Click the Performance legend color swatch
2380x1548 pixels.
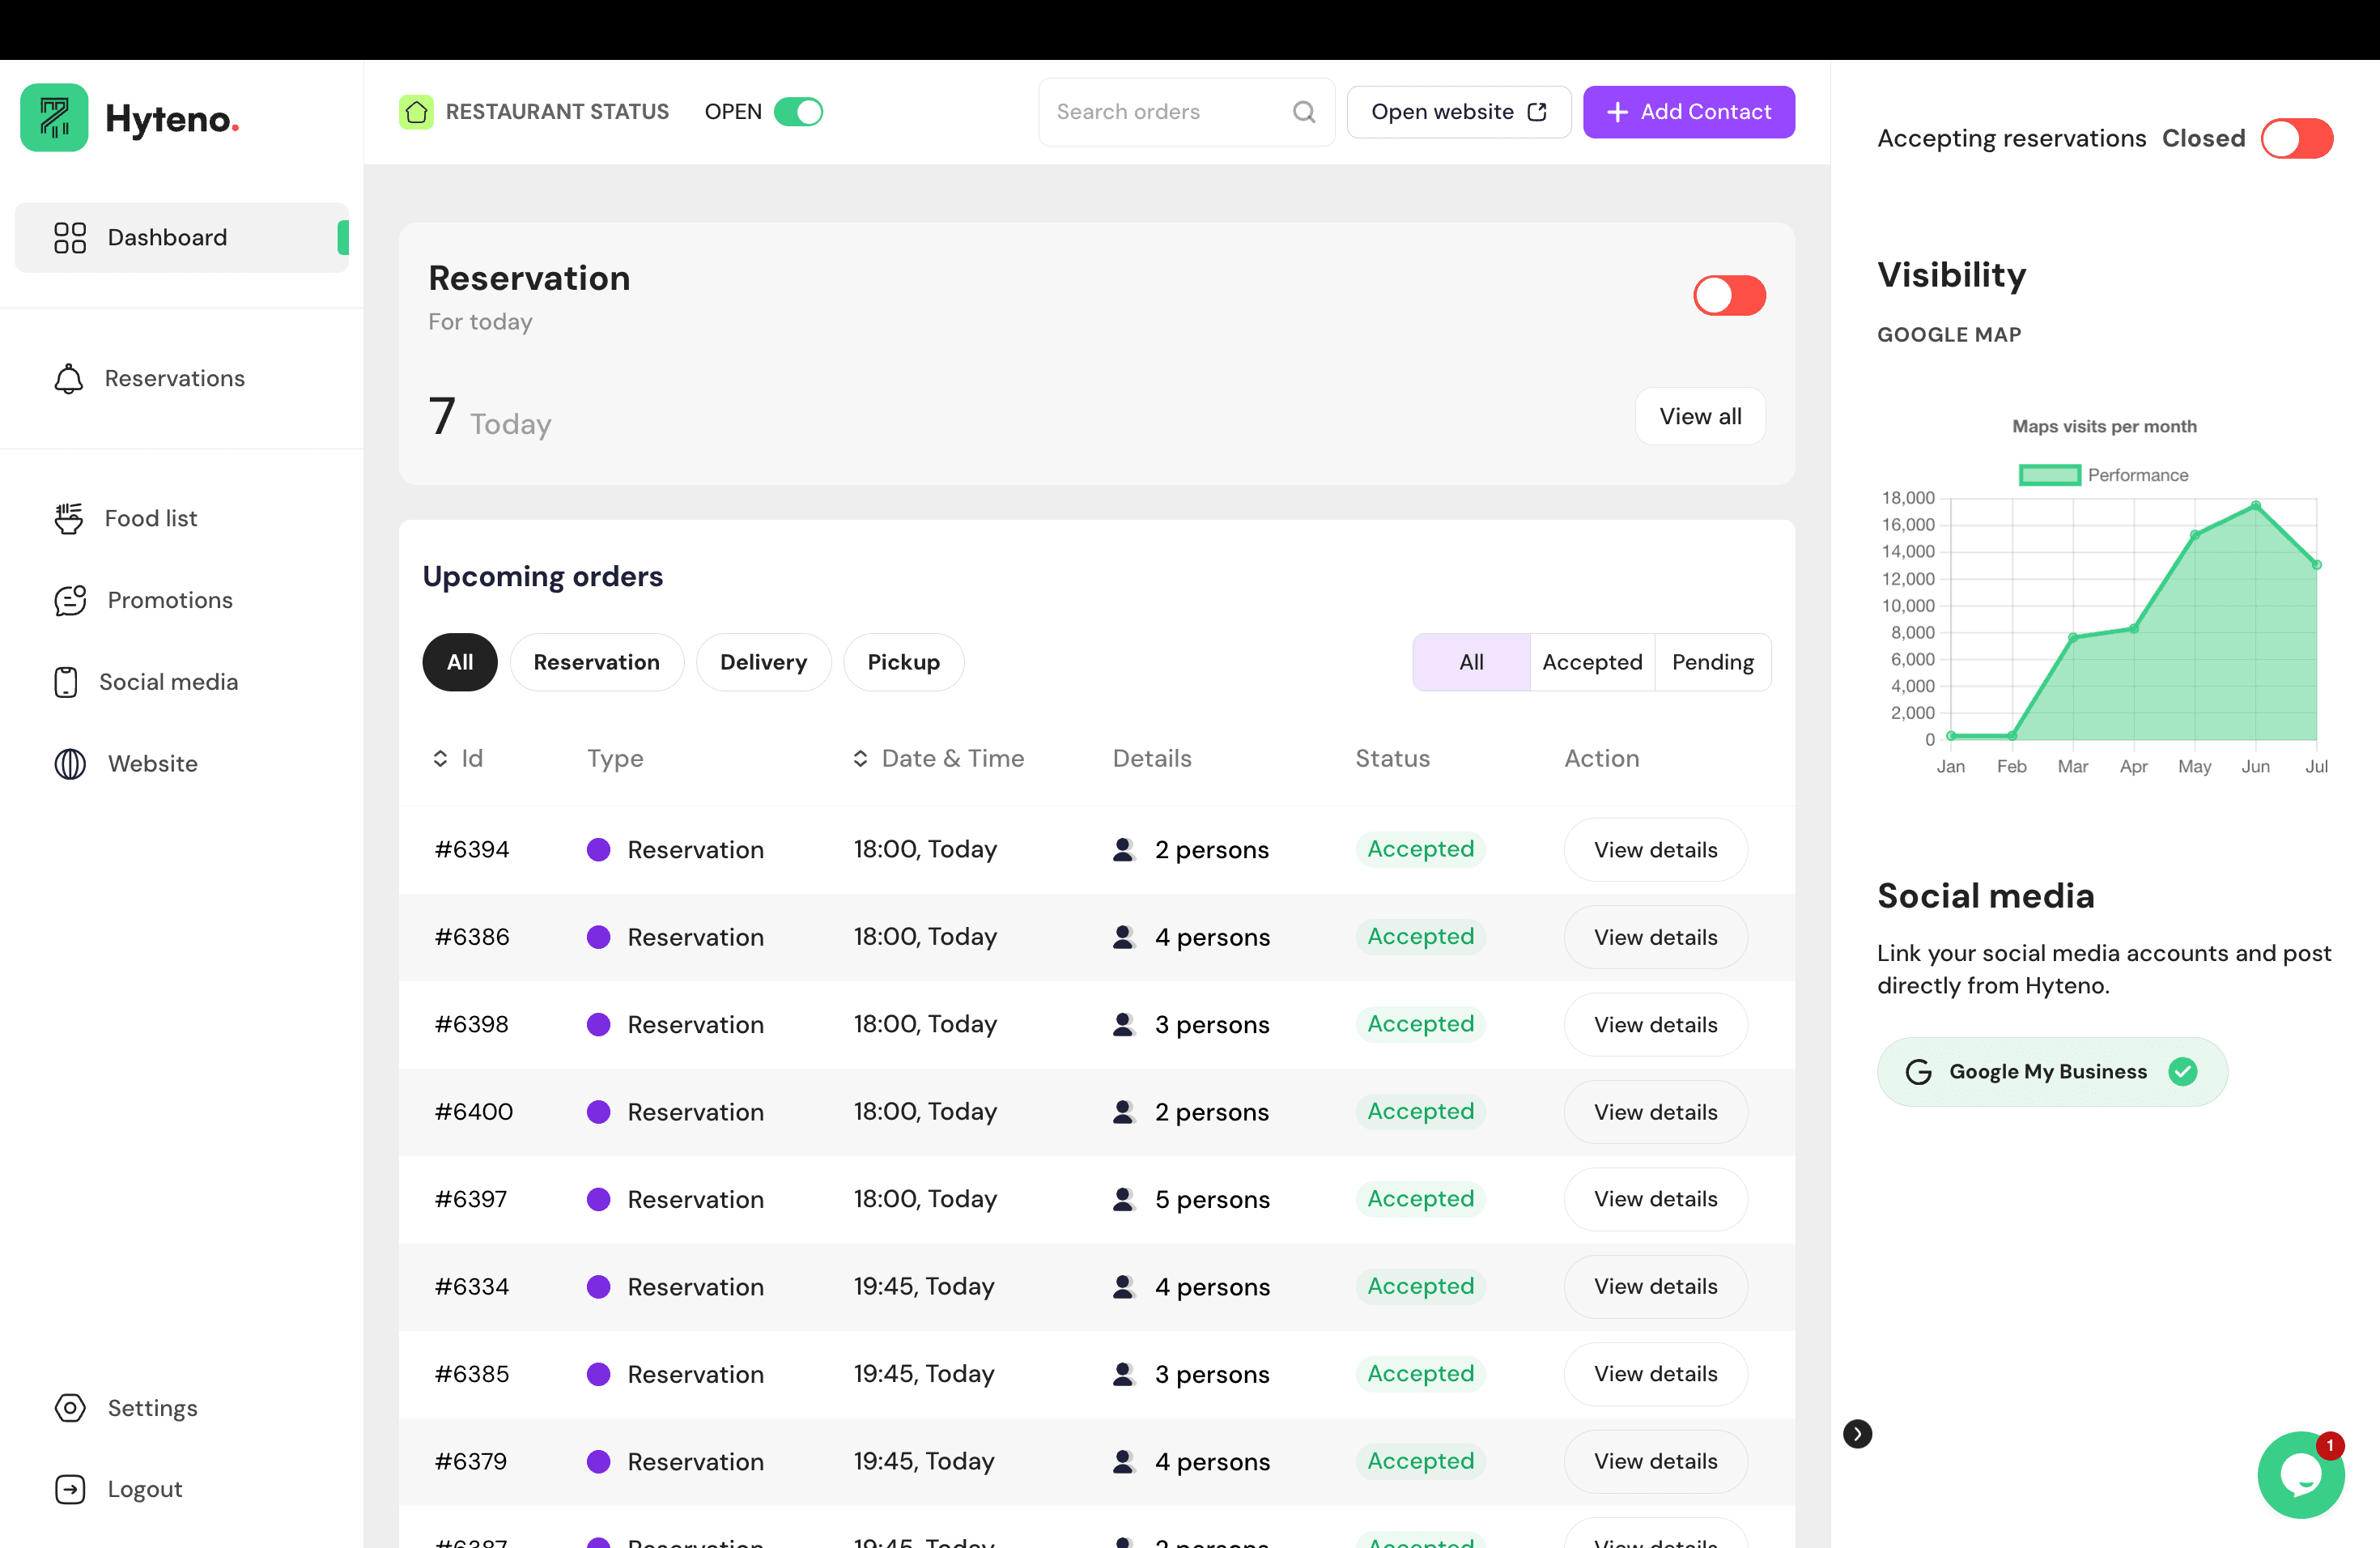tap(2049, 475)
